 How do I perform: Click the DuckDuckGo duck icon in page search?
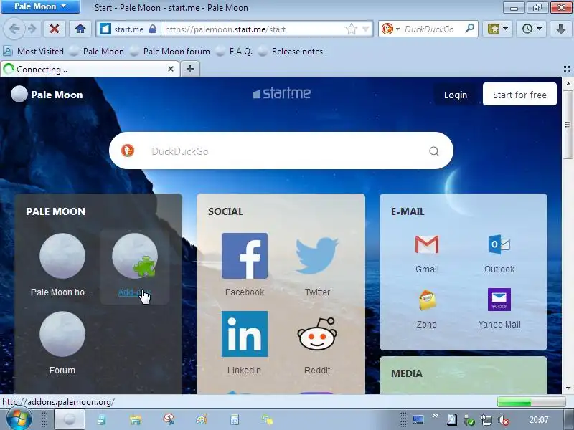point(128,150)
